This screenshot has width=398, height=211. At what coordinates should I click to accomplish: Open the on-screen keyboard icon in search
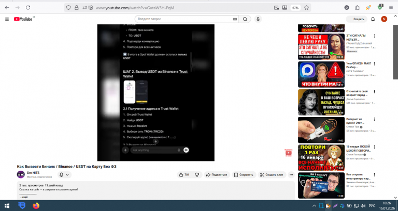pos(235,19)
